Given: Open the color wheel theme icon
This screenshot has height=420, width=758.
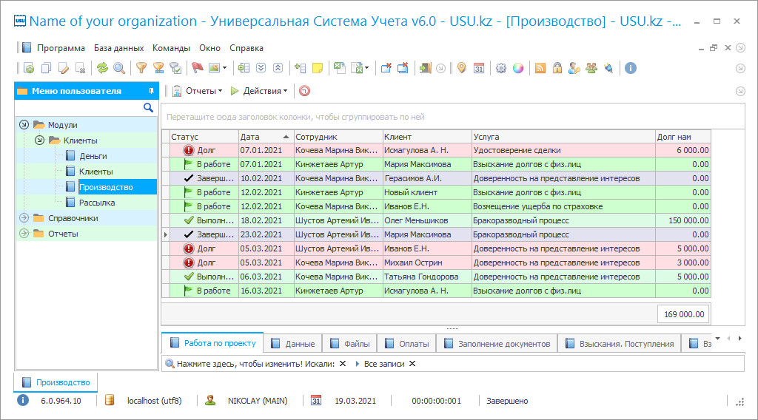Looking at the screenshot, I should coord(517,68).
